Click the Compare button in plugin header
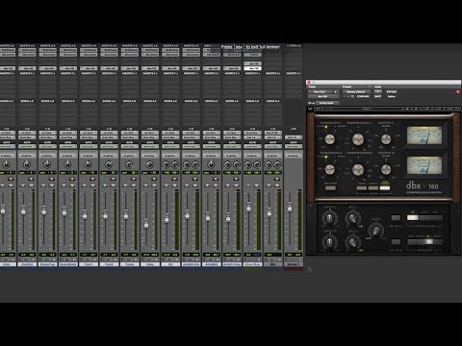Image resolution: width=462 pixels, height=346 pixels. pos(363,96)
